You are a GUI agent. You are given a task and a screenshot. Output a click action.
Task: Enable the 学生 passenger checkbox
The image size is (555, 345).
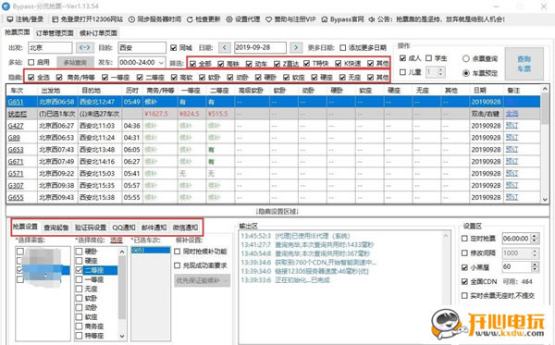[x=428, y=58]
